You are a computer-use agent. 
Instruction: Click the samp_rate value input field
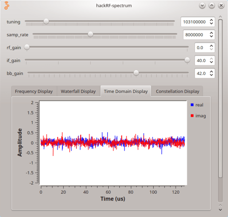coord(195,35)
